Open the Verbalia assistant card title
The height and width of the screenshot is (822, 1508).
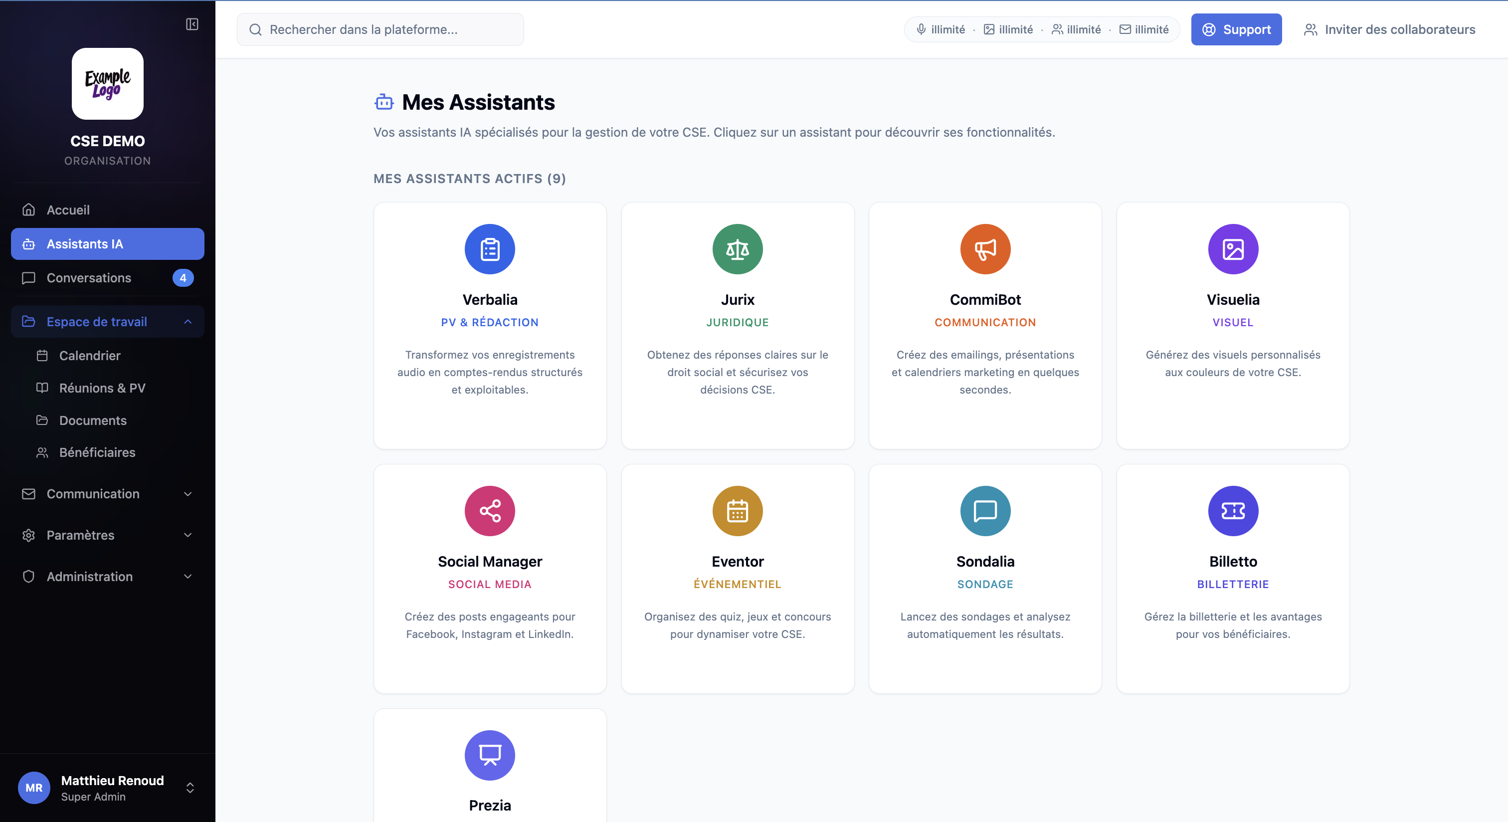(490, 299)
